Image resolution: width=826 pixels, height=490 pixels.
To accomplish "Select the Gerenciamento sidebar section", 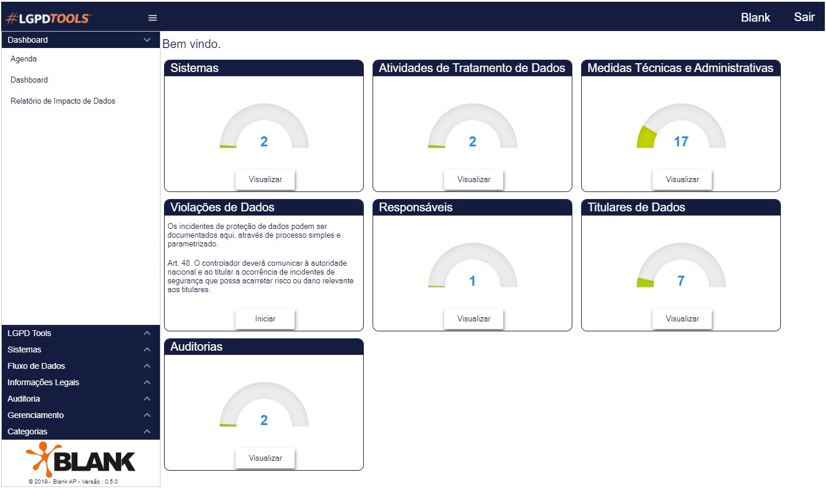I will pyautogui.click(x=81, y=415).
